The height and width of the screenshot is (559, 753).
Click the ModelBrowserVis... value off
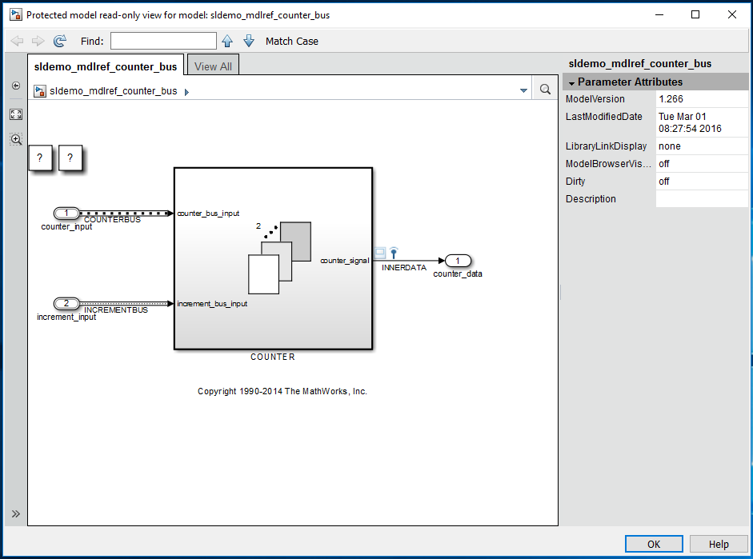pos(702,164)
